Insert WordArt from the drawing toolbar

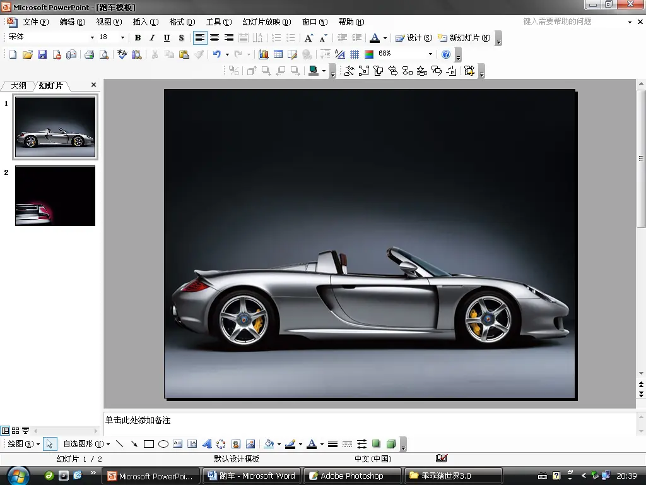tap(207, 444)
